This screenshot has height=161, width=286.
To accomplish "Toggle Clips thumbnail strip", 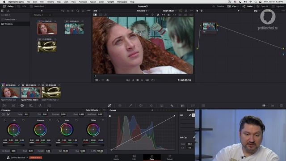I will coord(231,6).
